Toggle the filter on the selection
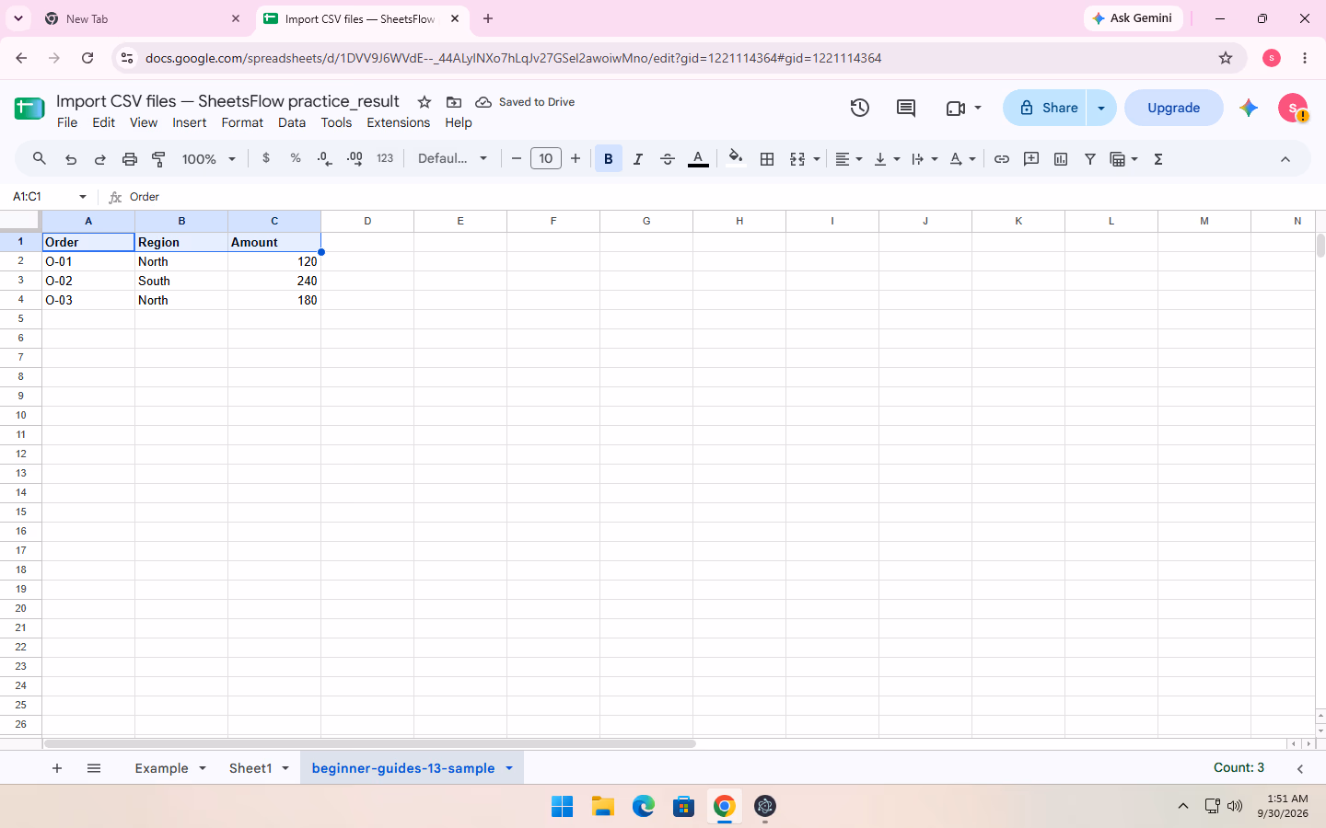 [x=1090, y=159]
